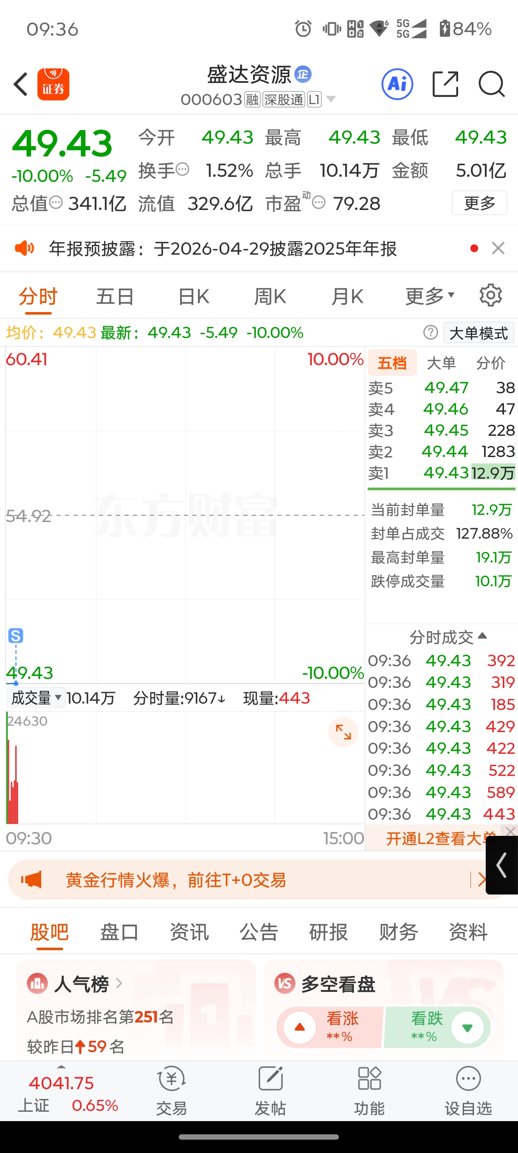This screenshot has width=518, height=1153.
Task: Tap the VS 多空看盘 icon
Action: coord(285,984)
